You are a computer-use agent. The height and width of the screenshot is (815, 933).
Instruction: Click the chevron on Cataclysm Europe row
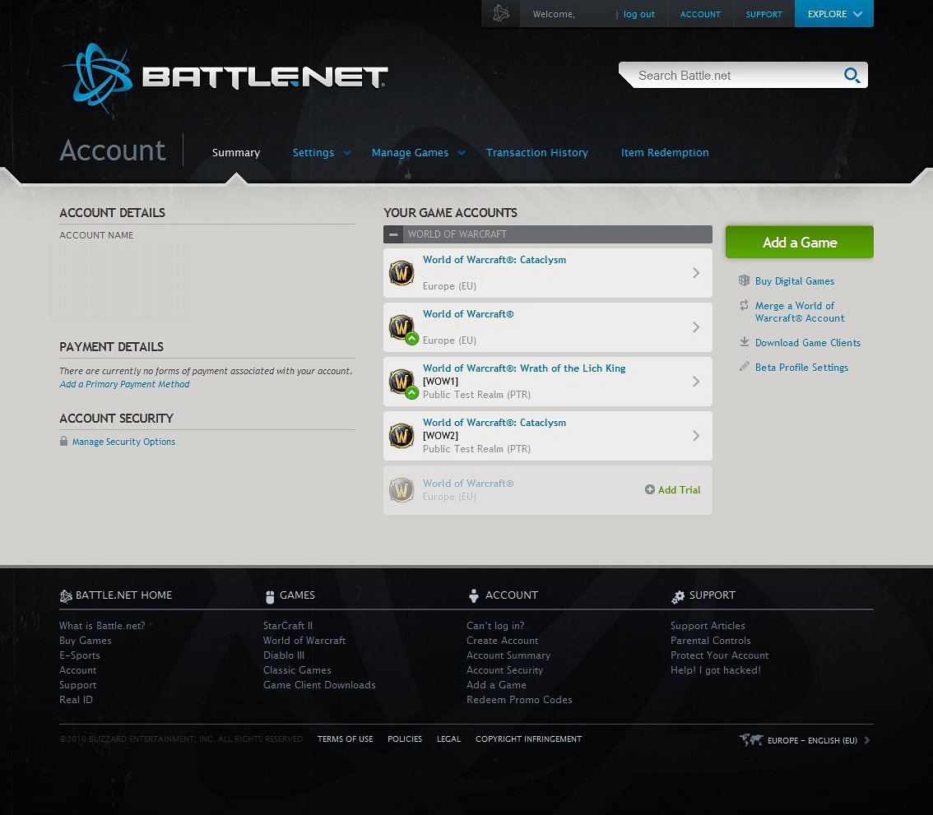pos(695,273)
